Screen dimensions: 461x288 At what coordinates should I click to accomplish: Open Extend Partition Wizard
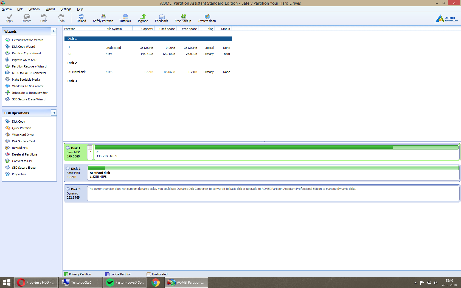point(27,40)
